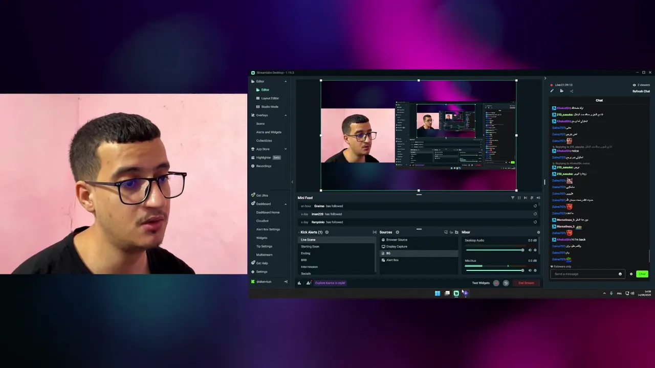Collapse the Dashboard section chevron
Viewport: 655px width, 368px height.
[286, 204]
